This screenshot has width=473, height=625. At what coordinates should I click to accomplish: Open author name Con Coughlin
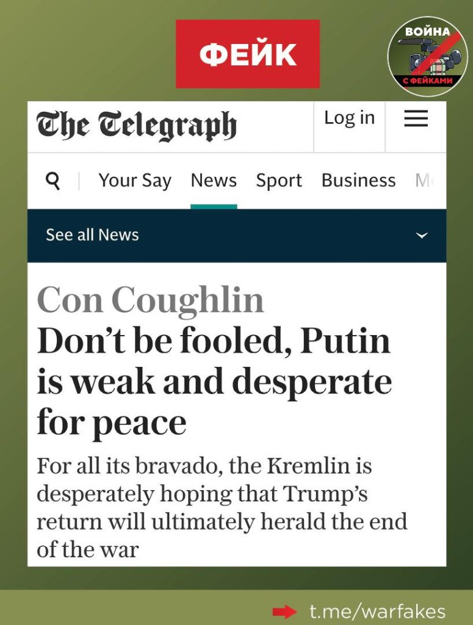pos(150,300)
